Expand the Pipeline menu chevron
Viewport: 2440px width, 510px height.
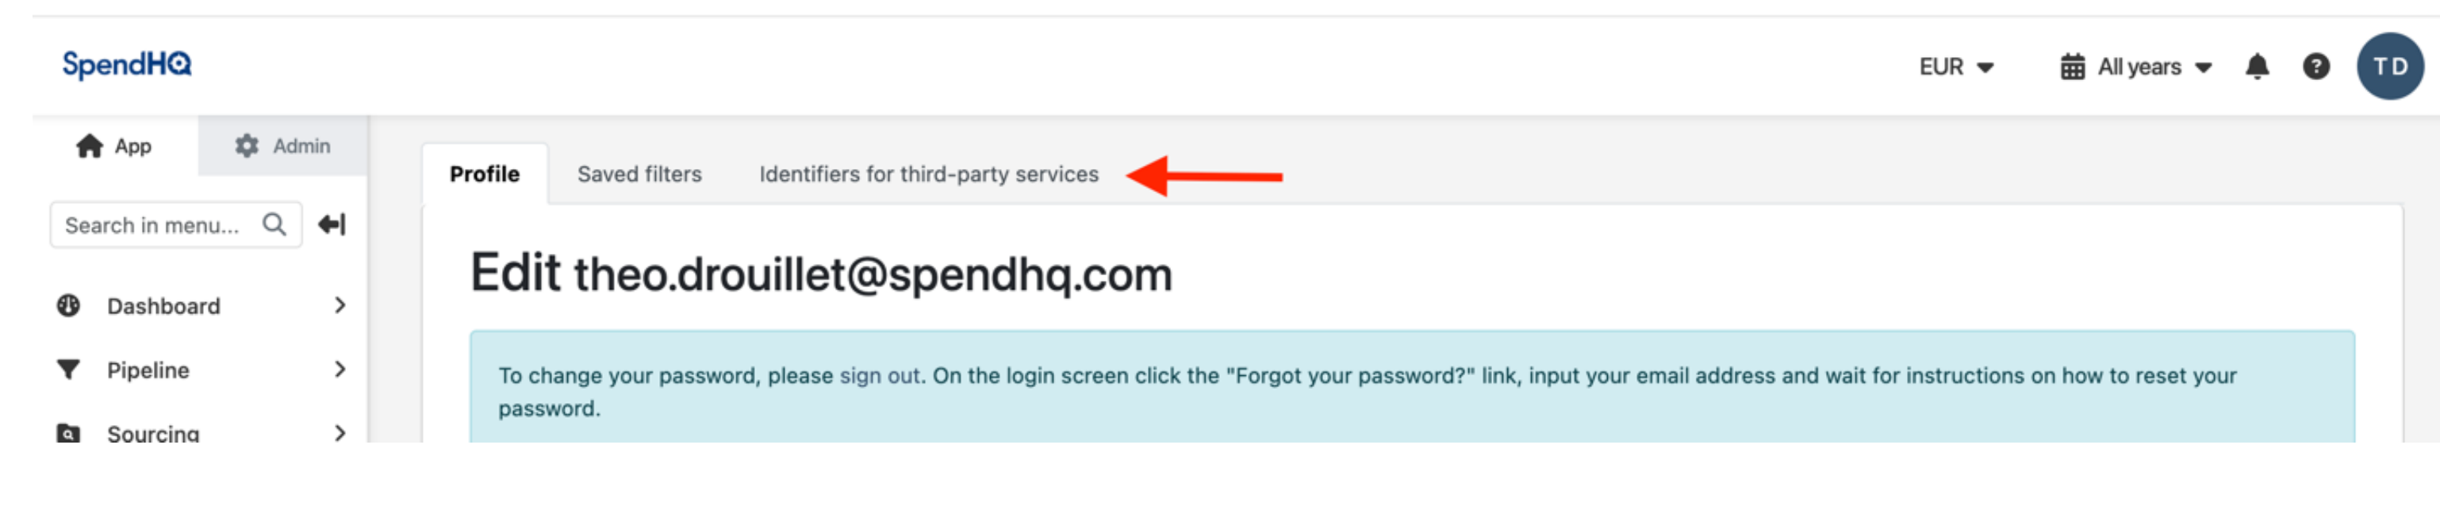click(x=340, y=370)
